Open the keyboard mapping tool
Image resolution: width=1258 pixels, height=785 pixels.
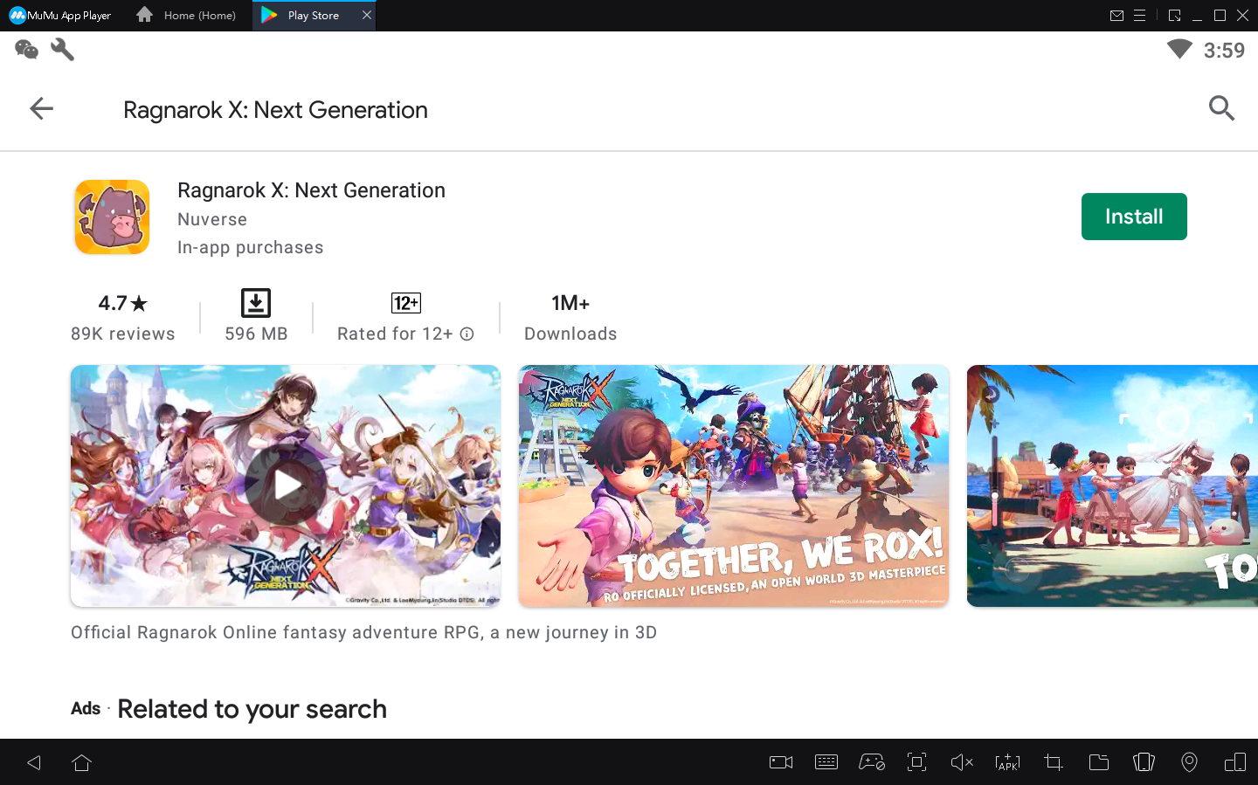[x=826, y=762]
